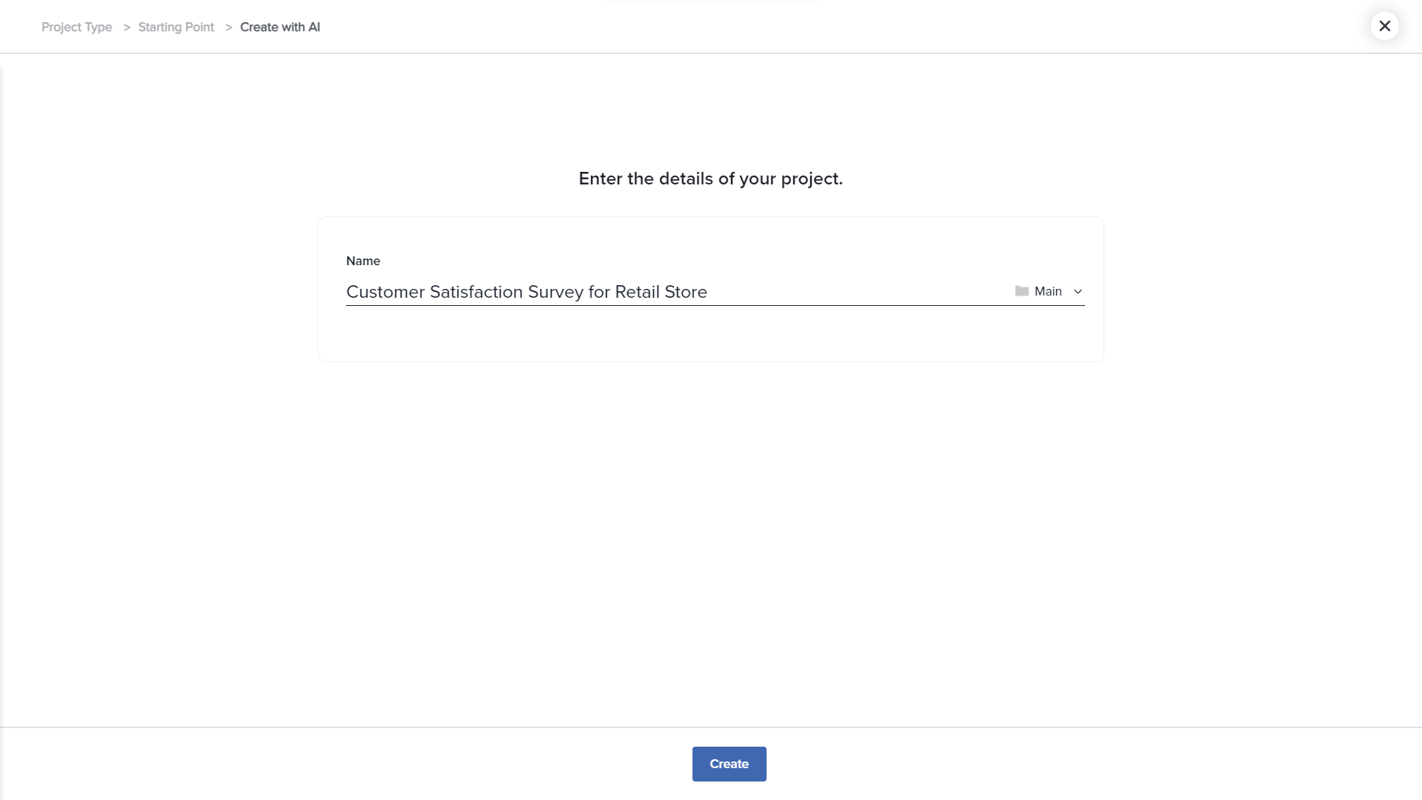Image resolution: width=1422 pixels, height=800 pixels.
Task: Click the folder icon beside Main
Action: [x=1022, y=291]
